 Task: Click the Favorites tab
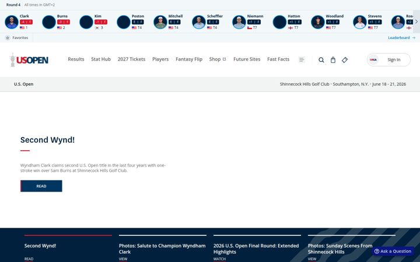[16, 38]
